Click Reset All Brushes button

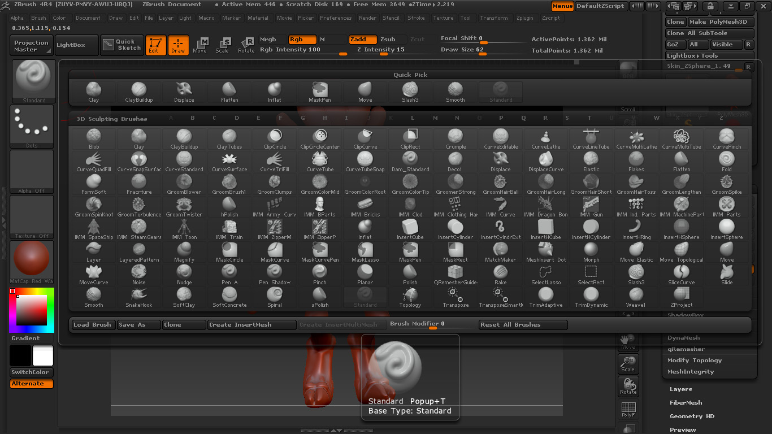[523, 325]
